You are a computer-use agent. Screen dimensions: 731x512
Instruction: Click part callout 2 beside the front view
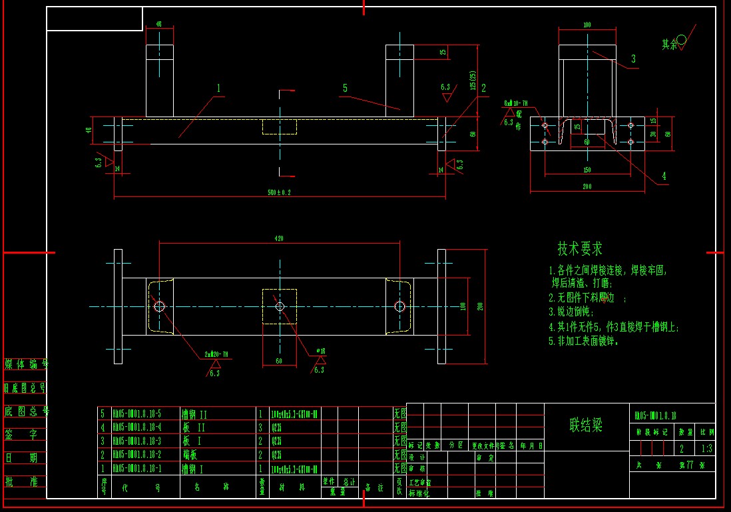coord(483,88)
